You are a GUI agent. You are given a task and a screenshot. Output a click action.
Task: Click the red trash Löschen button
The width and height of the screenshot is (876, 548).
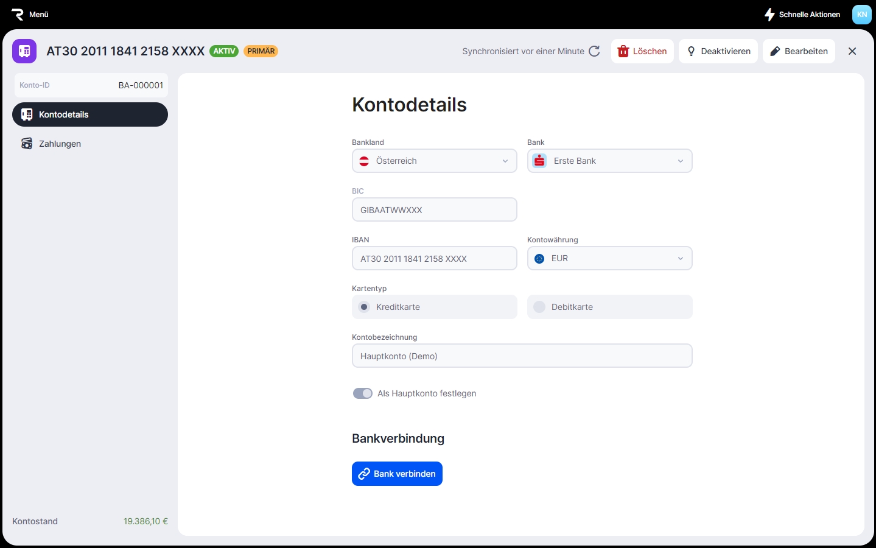(x=642, y=51)
